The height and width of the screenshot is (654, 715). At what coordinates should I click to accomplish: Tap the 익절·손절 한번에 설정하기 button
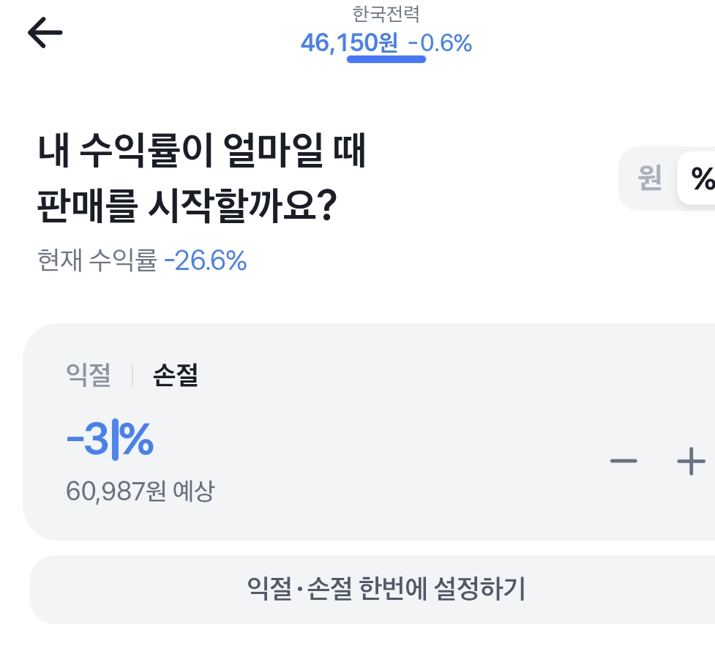point(386,589)
